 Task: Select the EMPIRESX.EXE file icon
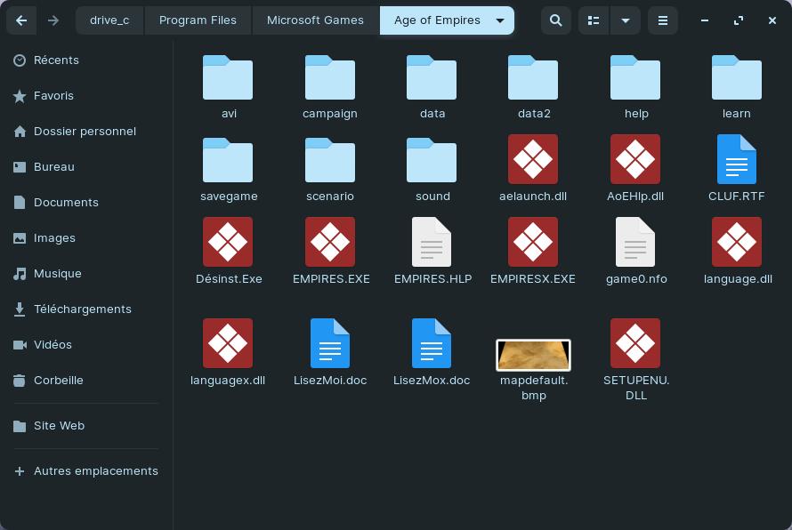(x=533, y=242)
